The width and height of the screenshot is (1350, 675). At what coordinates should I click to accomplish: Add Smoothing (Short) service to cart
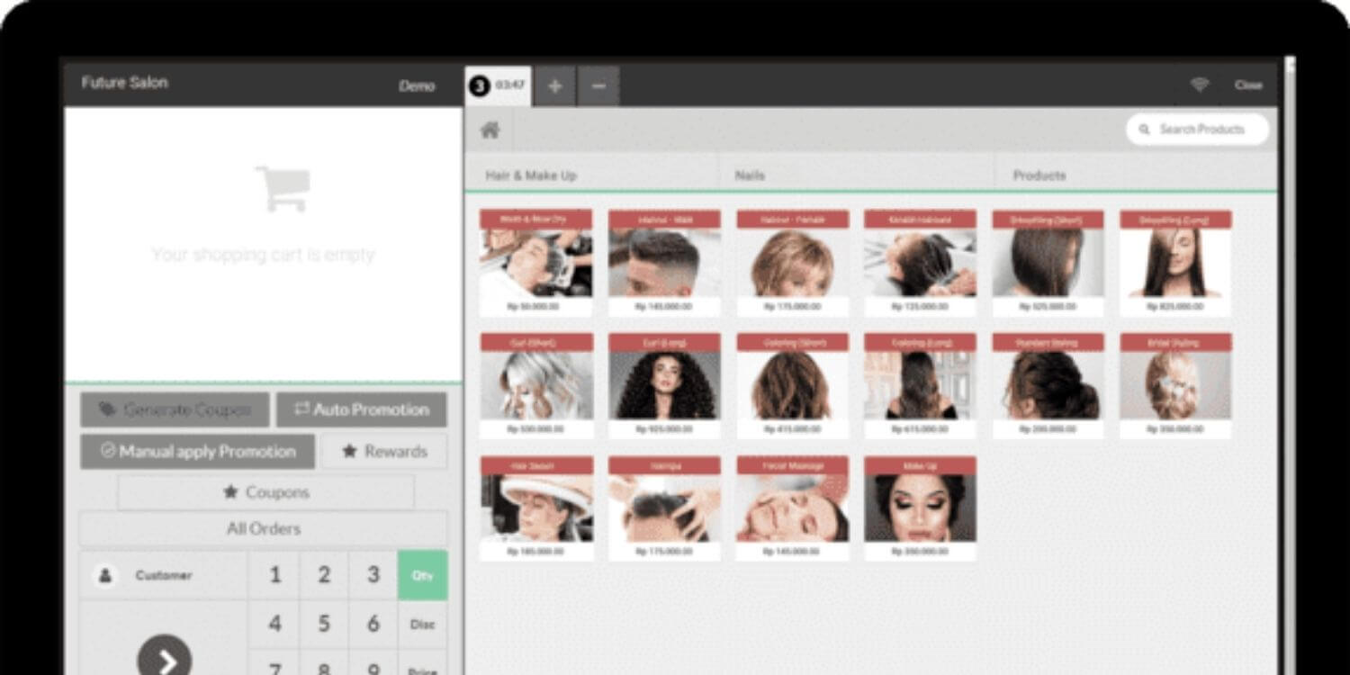(x=1048, y=263)
